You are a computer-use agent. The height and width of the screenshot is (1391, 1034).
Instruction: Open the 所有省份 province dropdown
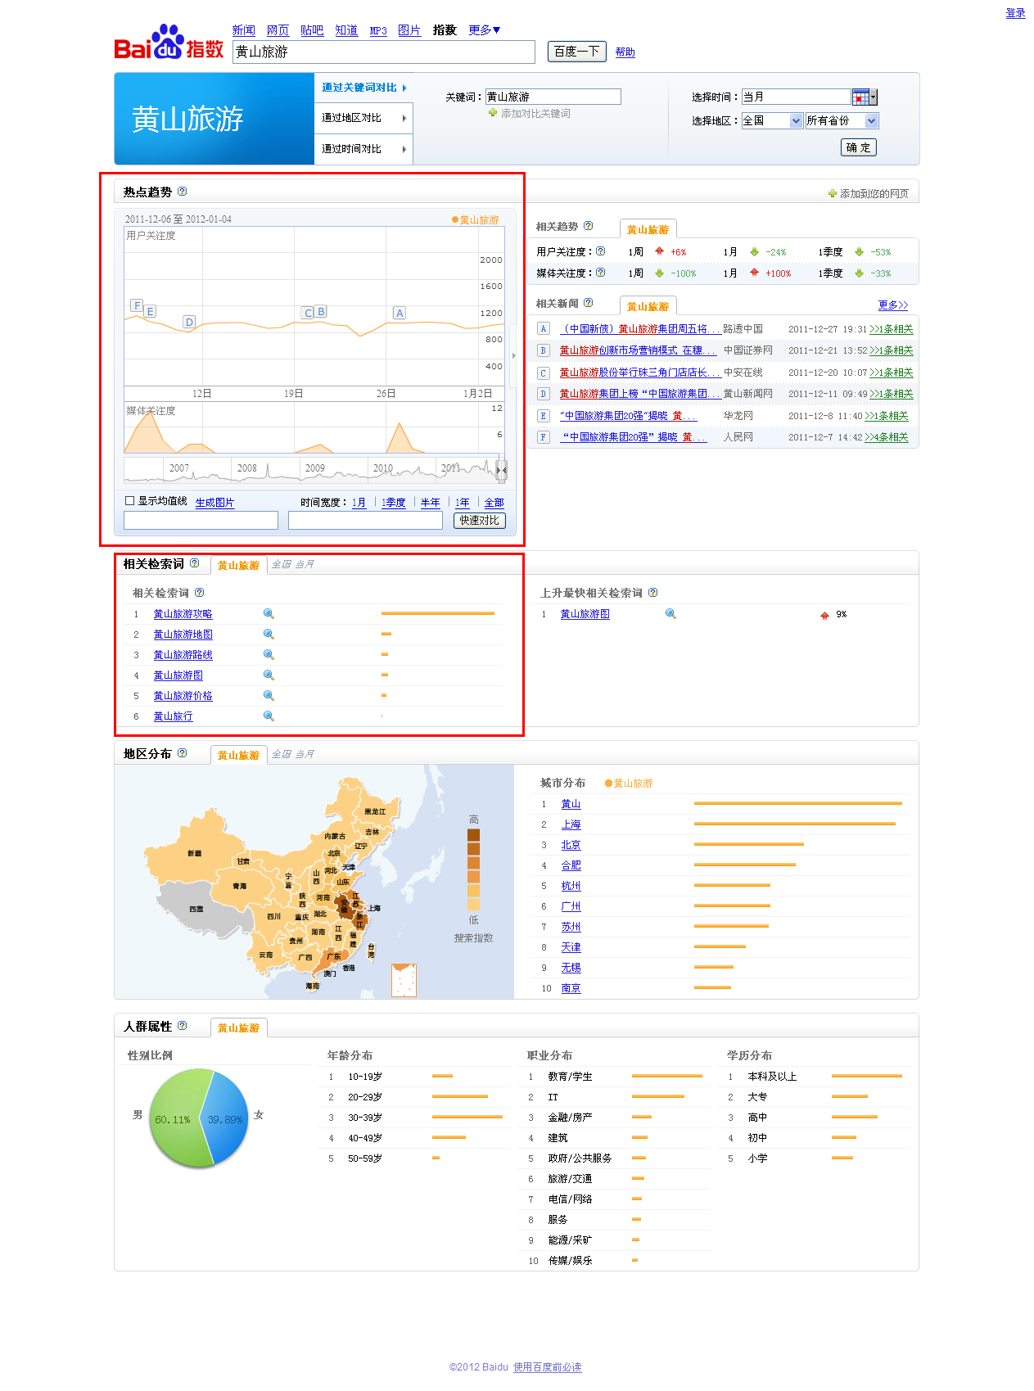842,121
